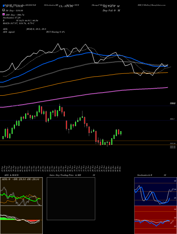The image size is (177, 234).
Task: Click the Day Vol: 0 M text
Action: click(x=111, y=10)
